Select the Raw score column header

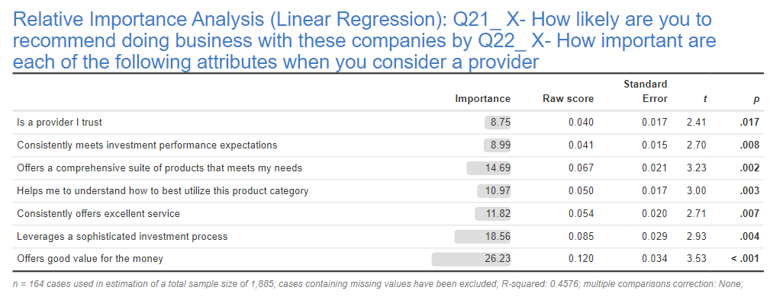pyautogui.click(x=569, y=99)
